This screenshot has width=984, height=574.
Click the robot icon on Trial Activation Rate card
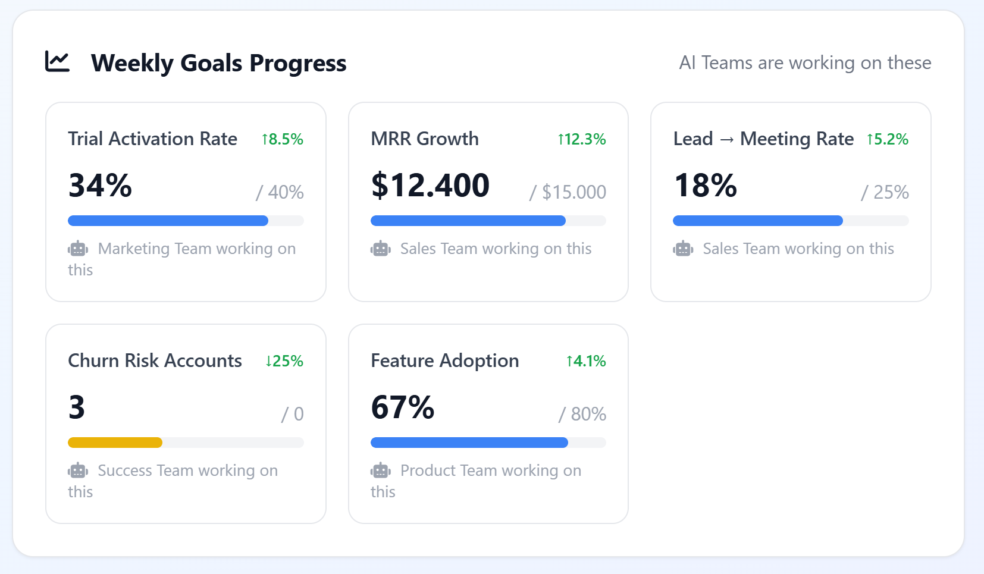coord(79,249)
